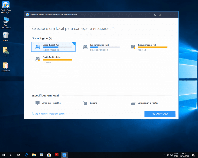Open the Windows Start menu
This screenshot has width=198, height=158.
(x=4, y=155)
